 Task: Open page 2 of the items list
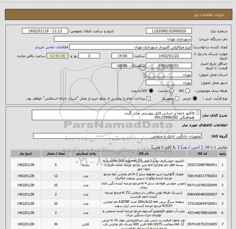pos(178,147)
